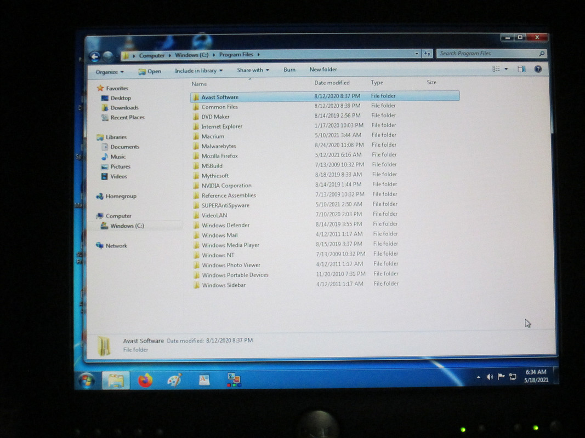This screenshot has width=585, height=438.
Task: Open the address bar history dropdown
Action: coord(416,54)
